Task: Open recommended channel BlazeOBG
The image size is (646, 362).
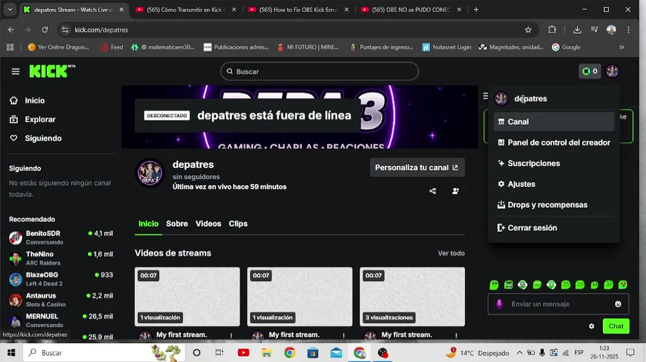Action: click(x=61, y=279)
